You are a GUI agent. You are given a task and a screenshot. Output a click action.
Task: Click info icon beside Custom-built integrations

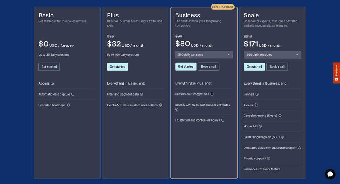coord(212,94)
